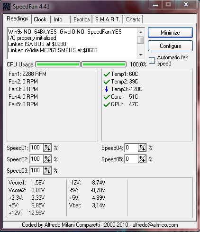Click the '-5V: -8,78V' voltage reading
200x232 pixels.
pyautogui.click(x=87, y=190)
